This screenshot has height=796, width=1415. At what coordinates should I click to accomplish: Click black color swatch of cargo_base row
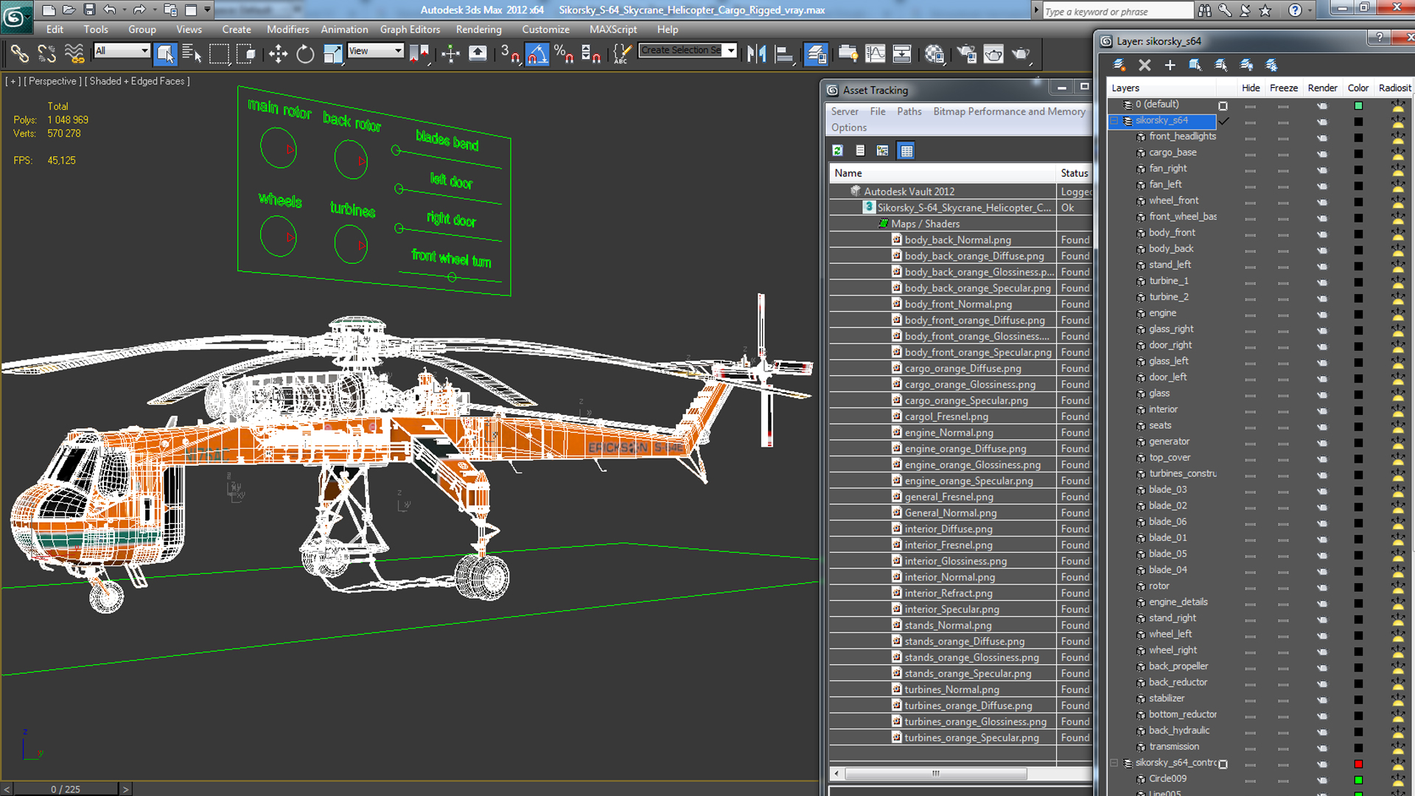click(1358, 153)
